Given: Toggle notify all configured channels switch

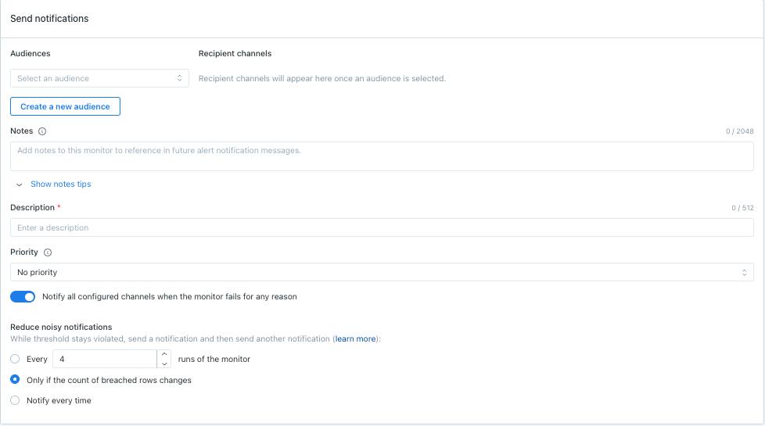Looking at the screenshot, I should (x=23, y=297).
